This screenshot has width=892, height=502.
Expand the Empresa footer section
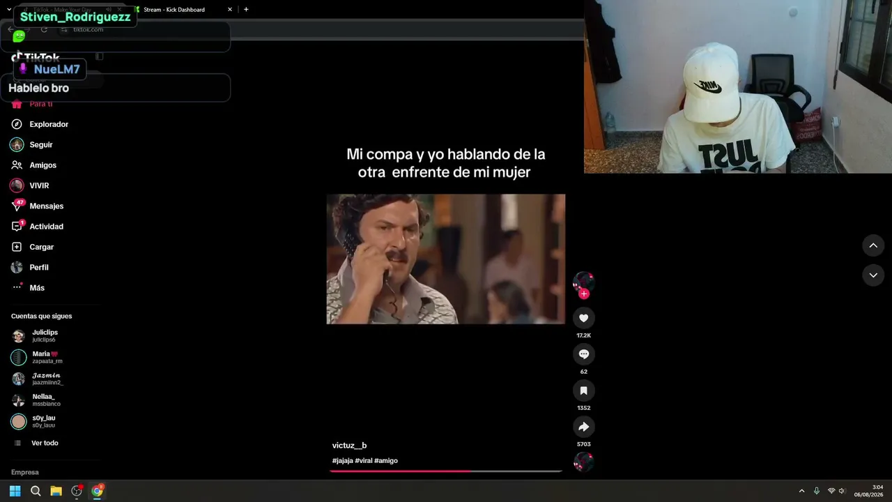[25, 473]
